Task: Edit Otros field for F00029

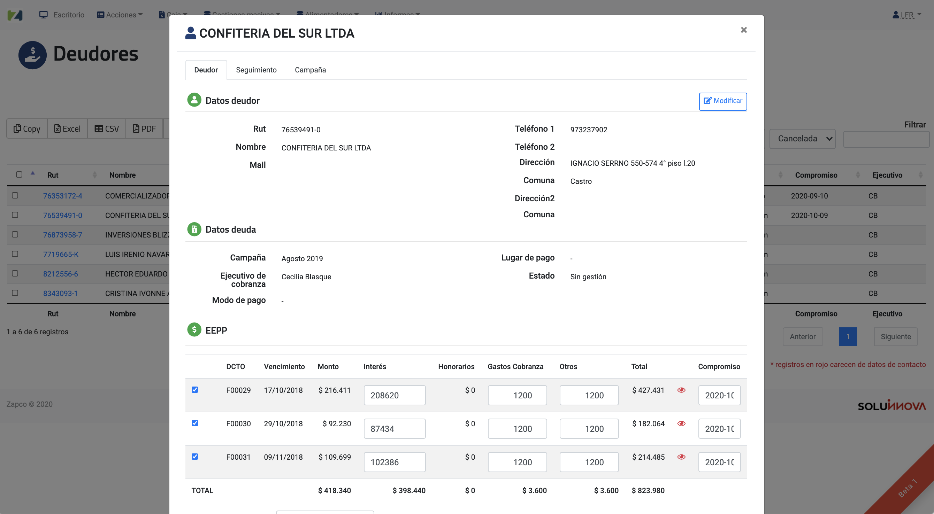Action: [589, 395]
